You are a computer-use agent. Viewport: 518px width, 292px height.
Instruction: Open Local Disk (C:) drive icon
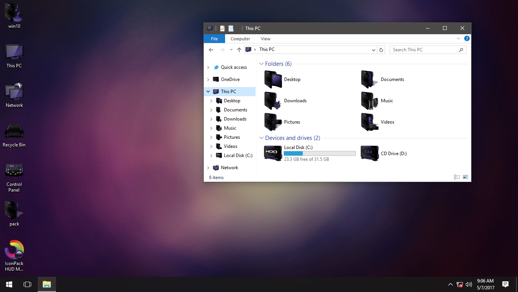tap(273, 153)
